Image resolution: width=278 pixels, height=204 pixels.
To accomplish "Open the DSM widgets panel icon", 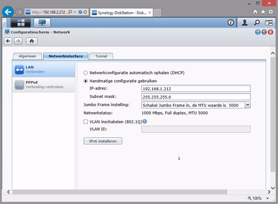I will click(x=269, y=23).
